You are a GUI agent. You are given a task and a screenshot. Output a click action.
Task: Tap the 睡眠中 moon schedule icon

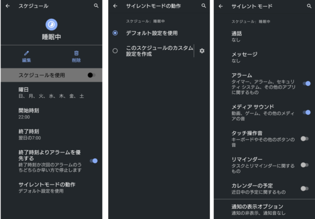point(51,25)
